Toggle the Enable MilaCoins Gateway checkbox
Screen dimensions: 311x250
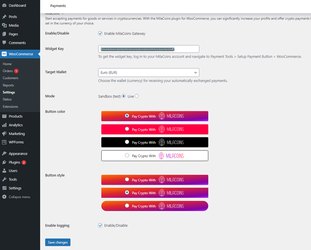pyautogui.click(x=100, y=33)
